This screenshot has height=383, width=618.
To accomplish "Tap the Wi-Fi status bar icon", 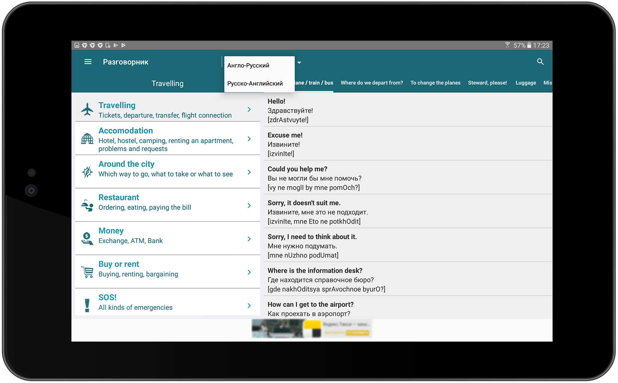I will 507,45.
